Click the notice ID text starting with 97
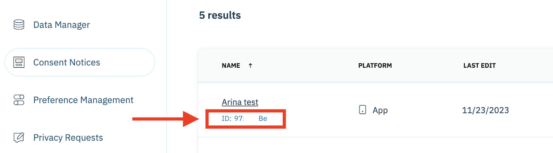This screenshot has width=553, height=153. tap(233, 119)
